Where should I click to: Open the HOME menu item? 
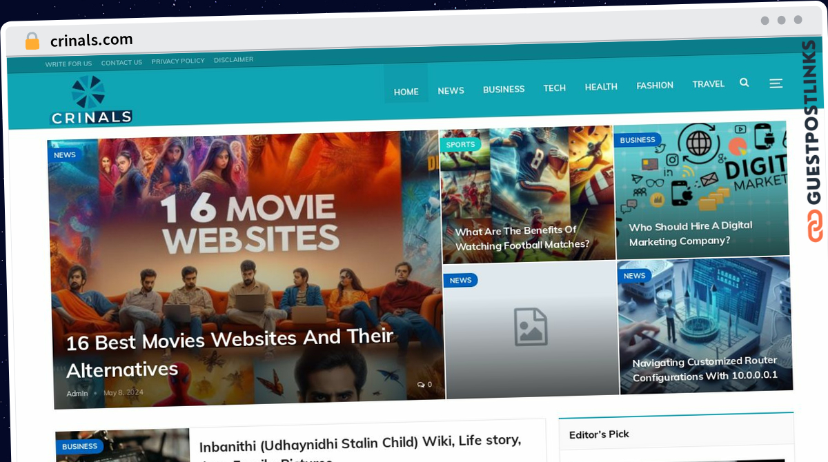pyautogui.click(x=406, y=92)
